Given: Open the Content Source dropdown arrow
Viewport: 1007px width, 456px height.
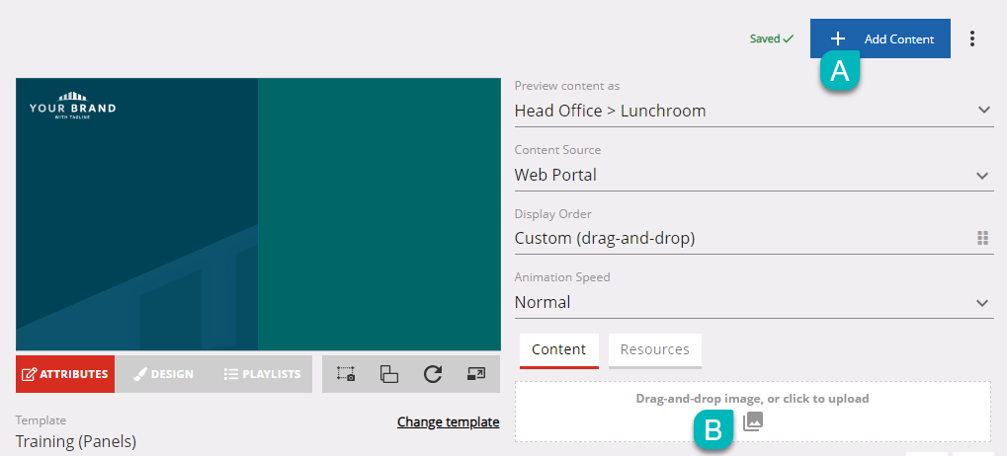Looking at the screenshot, I should (982, 175).
